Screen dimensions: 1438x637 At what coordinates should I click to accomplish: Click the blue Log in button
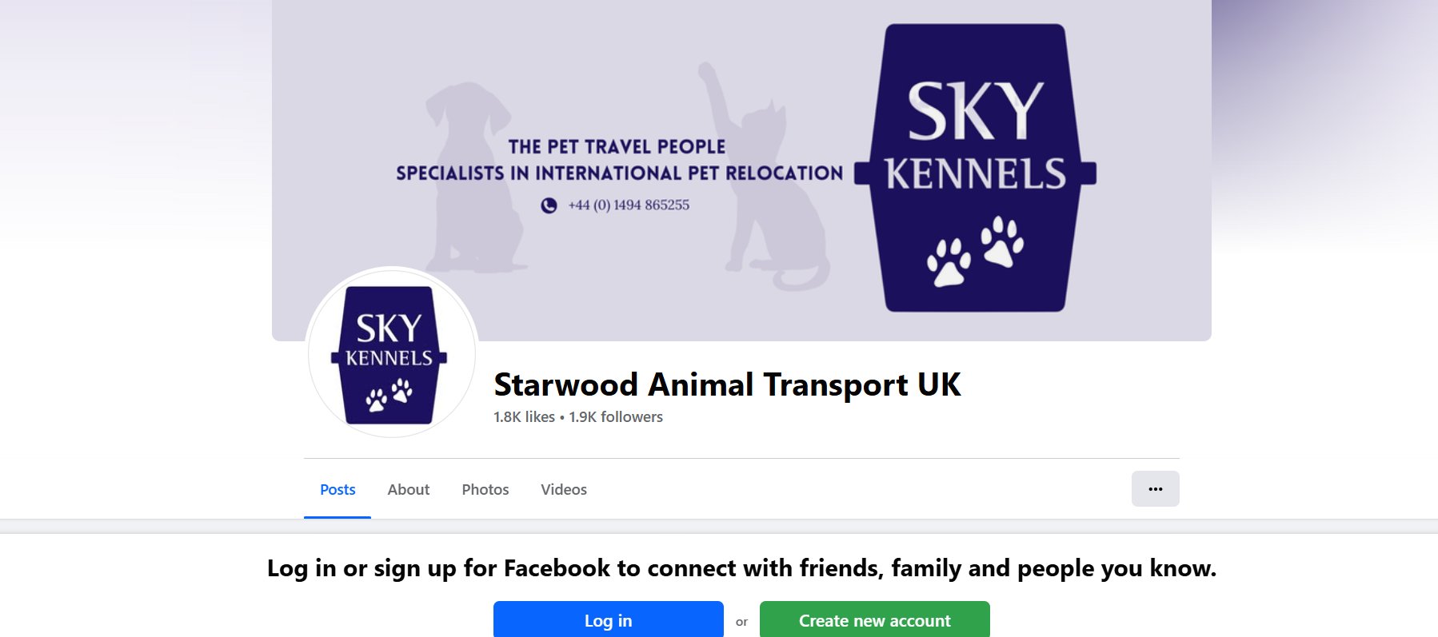click(x=609, y=619)
